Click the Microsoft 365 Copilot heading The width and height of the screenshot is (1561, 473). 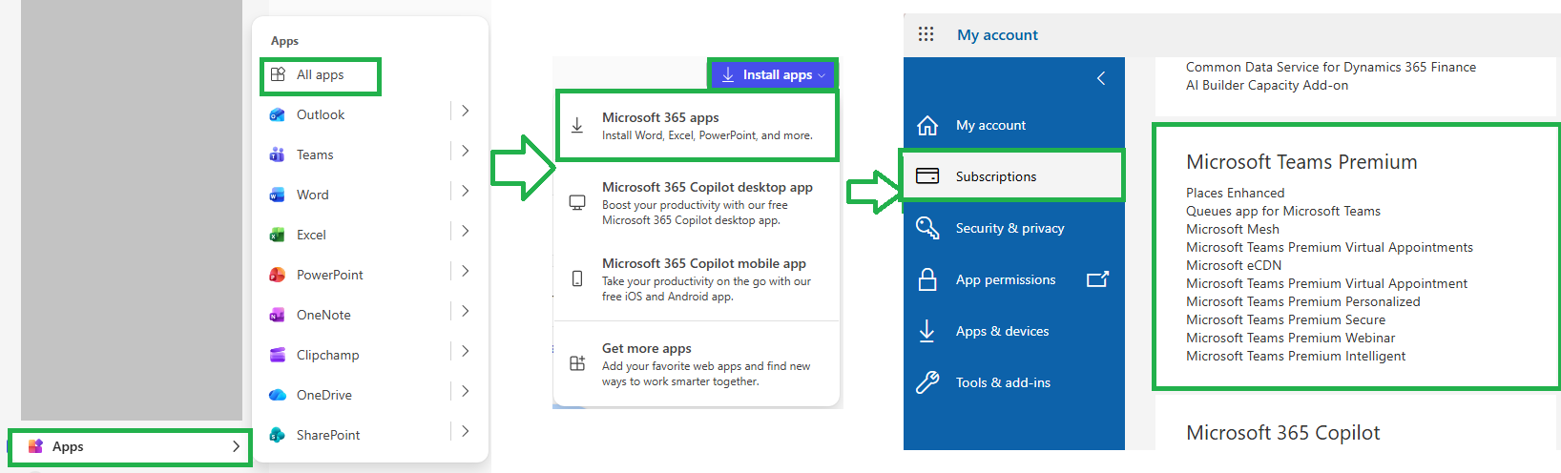(1282, 433)
